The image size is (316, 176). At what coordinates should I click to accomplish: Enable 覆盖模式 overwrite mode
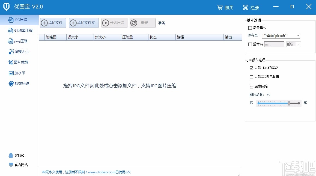(250, 28)
